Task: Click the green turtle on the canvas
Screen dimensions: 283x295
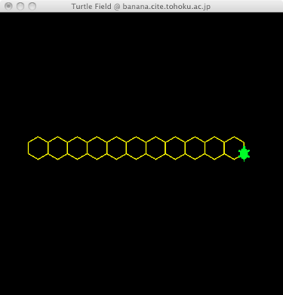Action: pyautogui.click(x=244, y=154)
